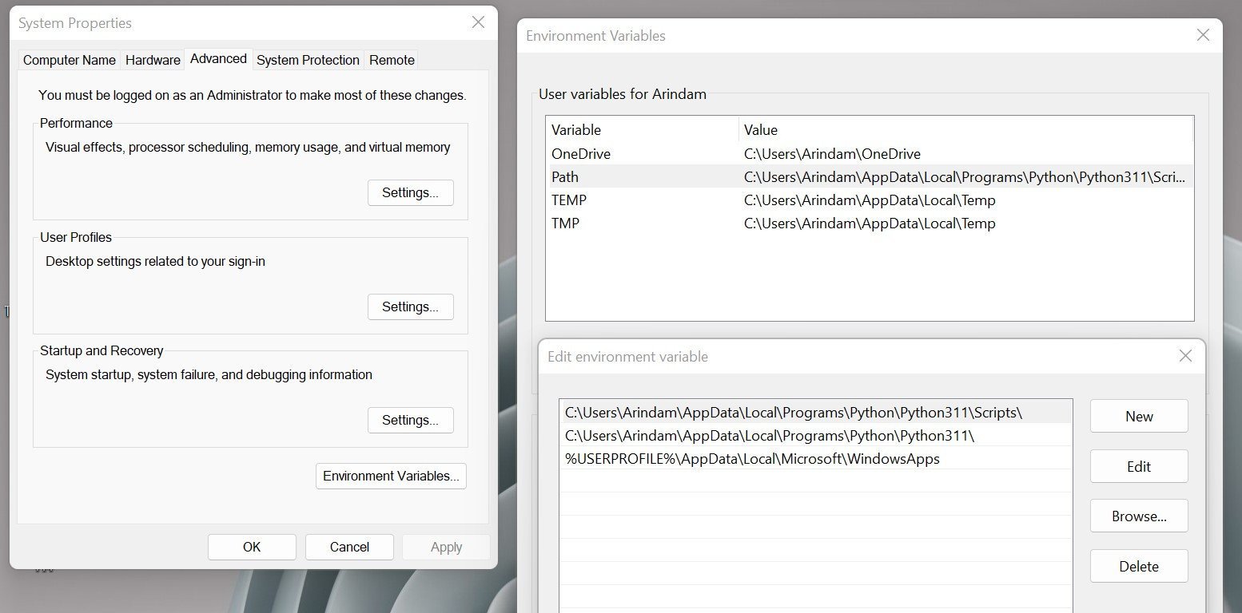This screenshot has width=1242, height=613.
Task: Select the WindowsApps path entry
Action: (x=751, y=459)
